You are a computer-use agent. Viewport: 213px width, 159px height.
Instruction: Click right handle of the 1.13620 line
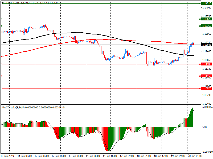(x=200, y=19)
